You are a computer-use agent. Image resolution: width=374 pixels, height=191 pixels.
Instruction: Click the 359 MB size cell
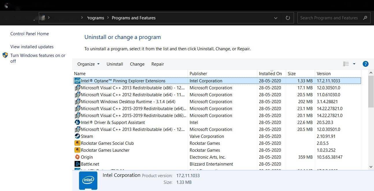click(x=305, y=157)
